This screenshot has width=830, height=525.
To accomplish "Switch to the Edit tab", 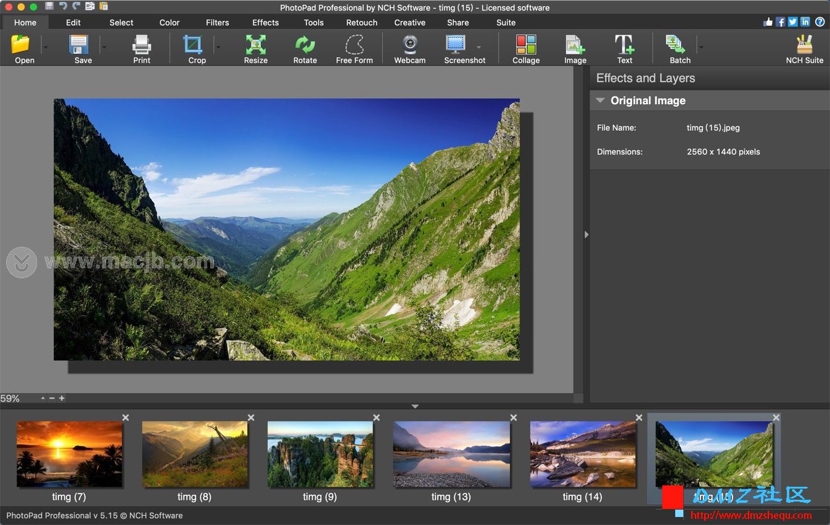I will [73, 22].
